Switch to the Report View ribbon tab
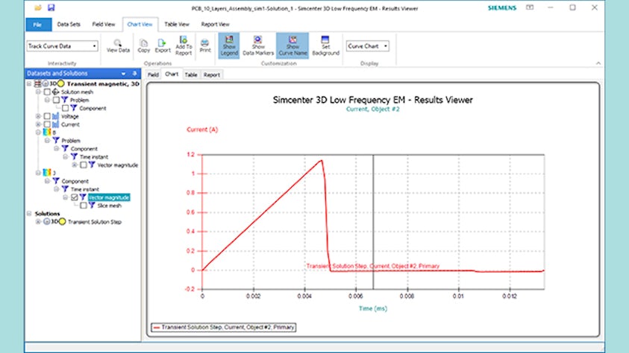Screen dimensions: 629x353 point(215,25)
